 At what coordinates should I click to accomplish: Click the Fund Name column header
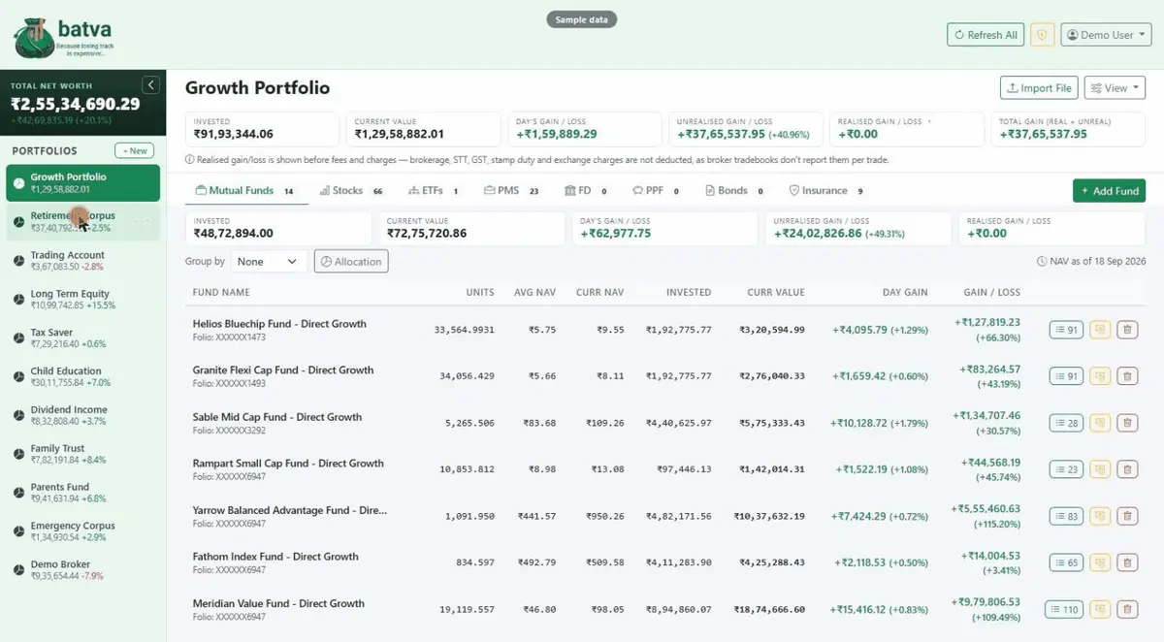point(221,292)
